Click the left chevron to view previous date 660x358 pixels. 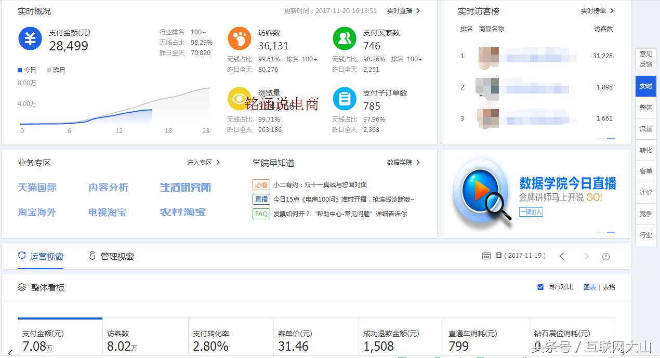[x=563, y=256]
